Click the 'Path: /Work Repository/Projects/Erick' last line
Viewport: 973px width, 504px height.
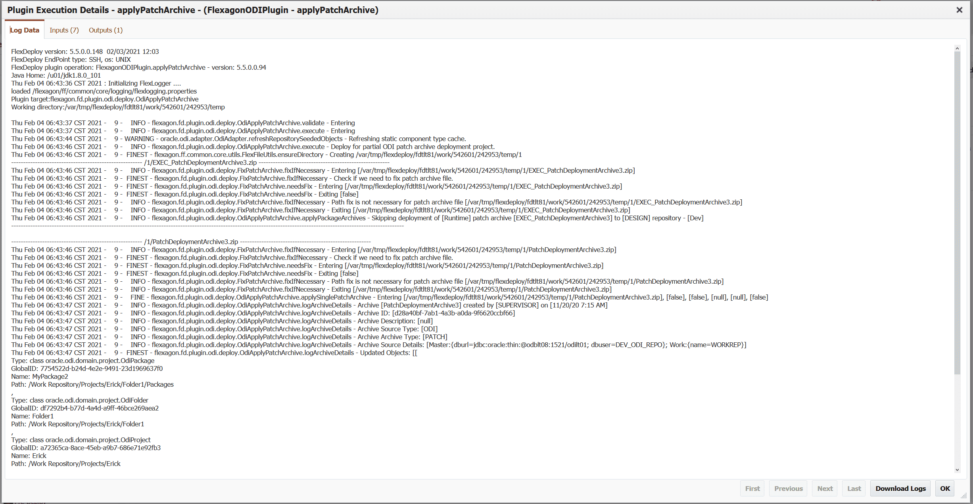[66, 464]
